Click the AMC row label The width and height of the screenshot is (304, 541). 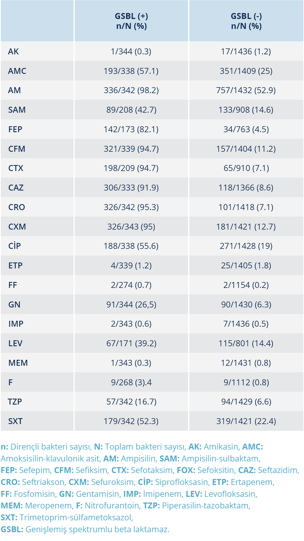pos(17,71)
